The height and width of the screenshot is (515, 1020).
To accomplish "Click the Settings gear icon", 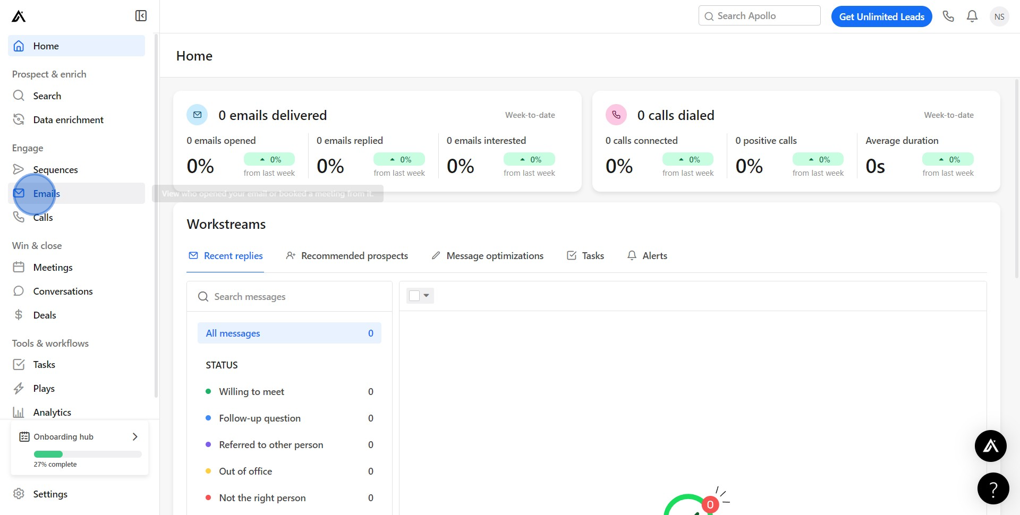I will click(19, 494).
